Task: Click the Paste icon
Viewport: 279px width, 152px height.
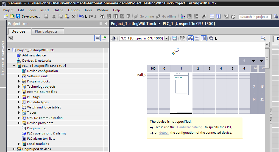Action: pyautogui.click(x=67, y=16)
